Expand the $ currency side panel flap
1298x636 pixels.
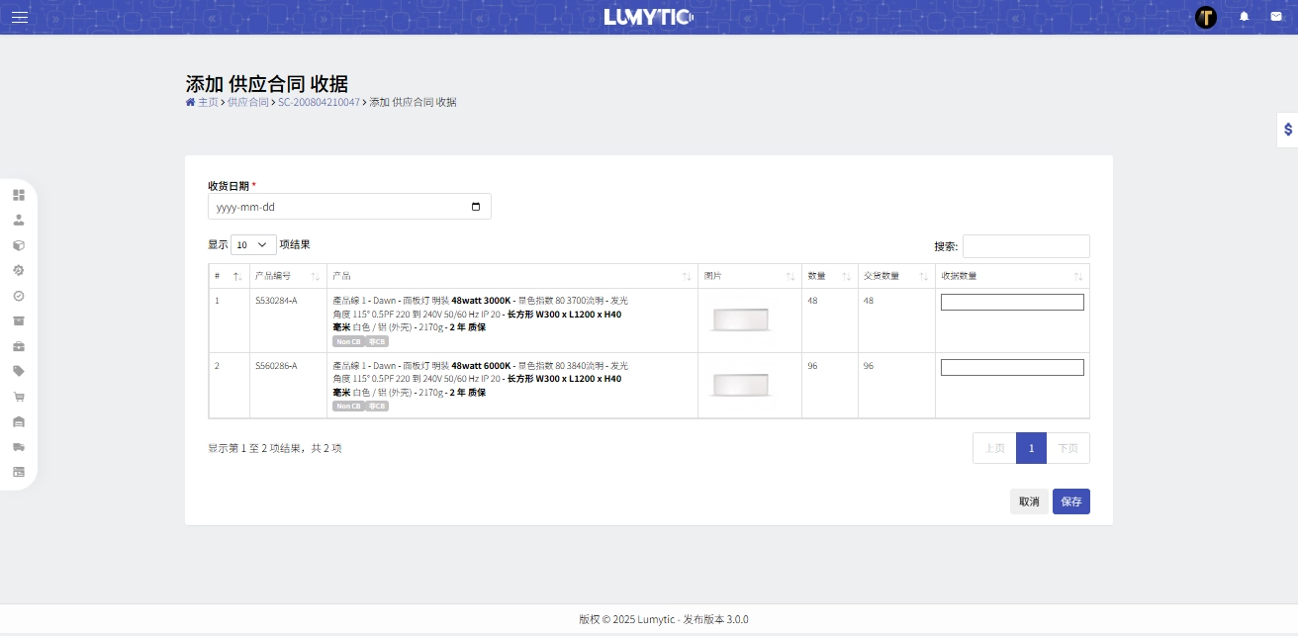pos(1286,129)
